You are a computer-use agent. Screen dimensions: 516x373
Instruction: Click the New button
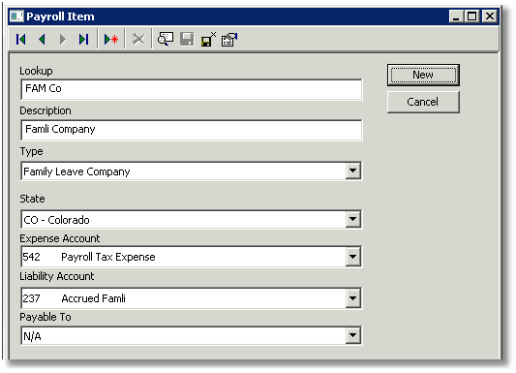(423, 75)
